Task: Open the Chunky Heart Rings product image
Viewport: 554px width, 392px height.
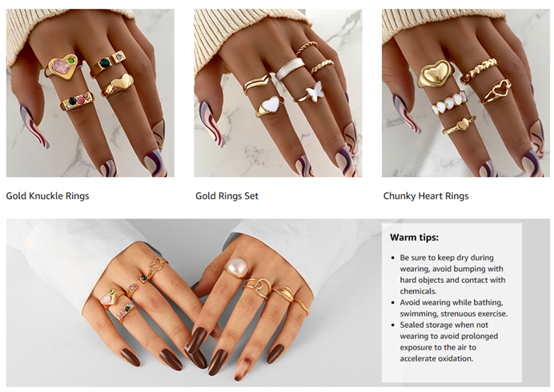Action: pos(466,93)
